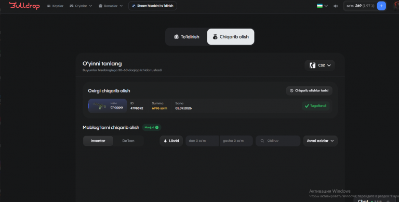Open the CS2 game dropdown
The width and height of the screenshot is (399, 202).
coord(320,65)
